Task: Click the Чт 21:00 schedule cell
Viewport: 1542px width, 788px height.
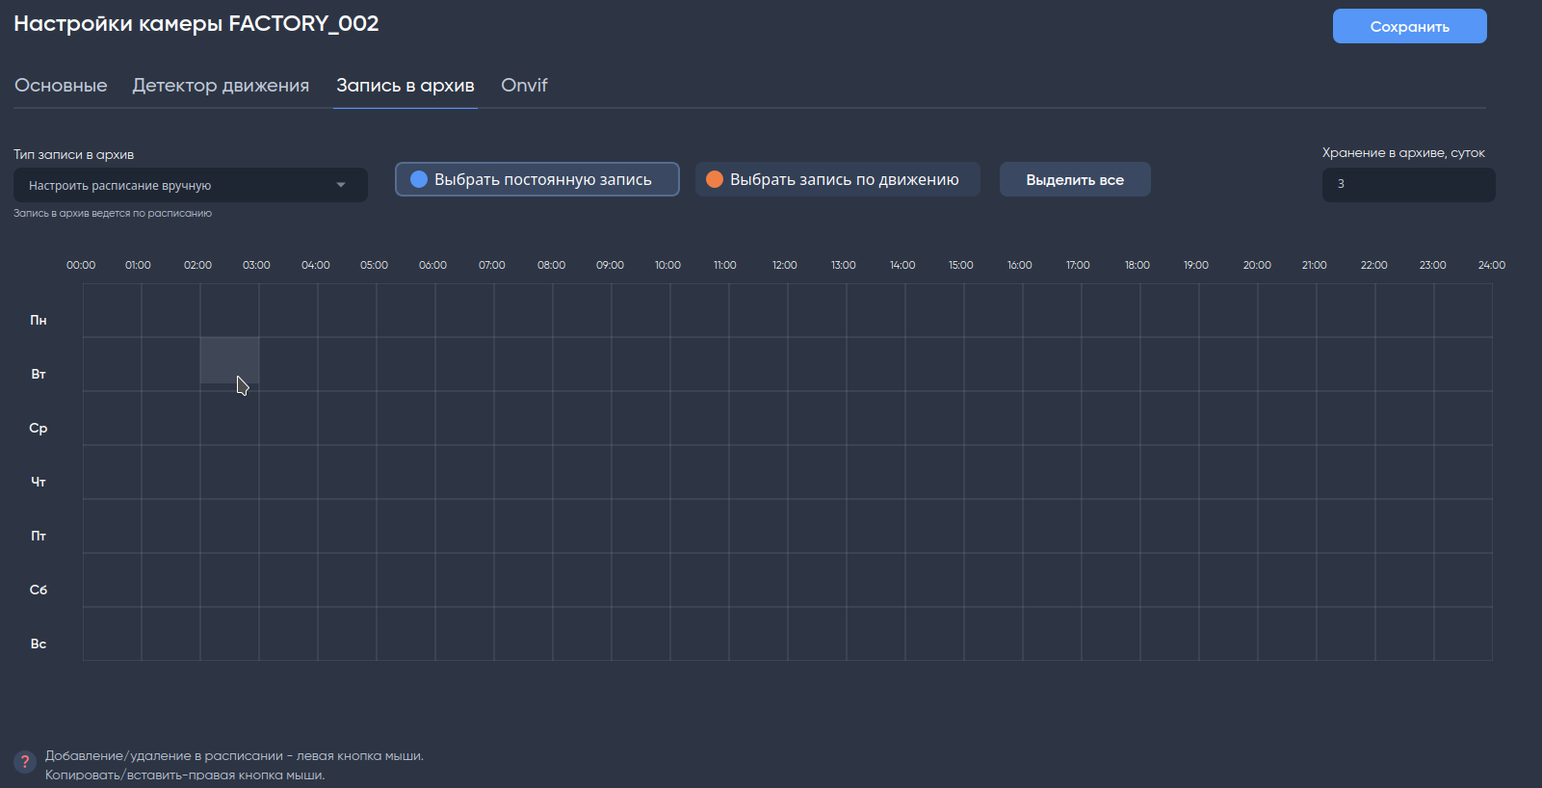Action: click(x=1346, y=472)
